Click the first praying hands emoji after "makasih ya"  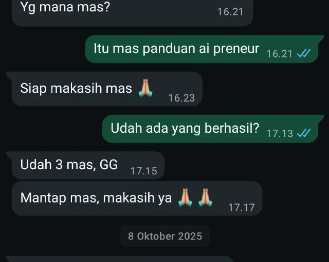185,198
